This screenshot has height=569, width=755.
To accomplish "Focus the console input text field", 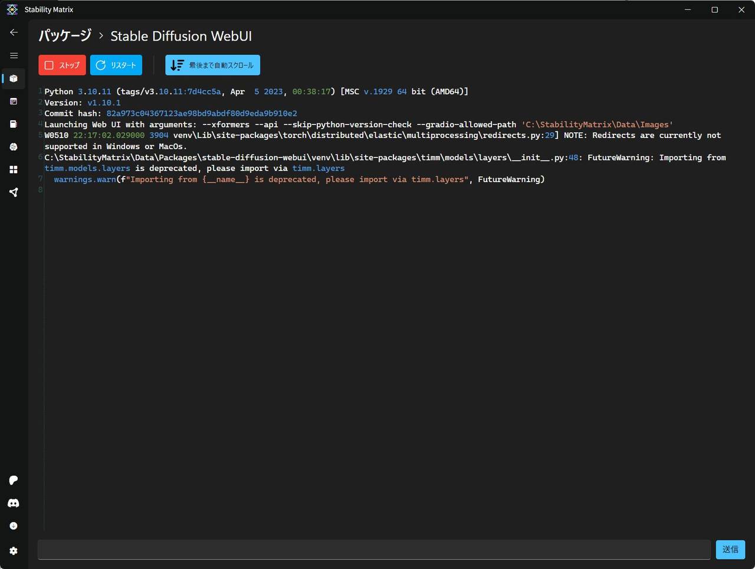I will coord(374,550).
